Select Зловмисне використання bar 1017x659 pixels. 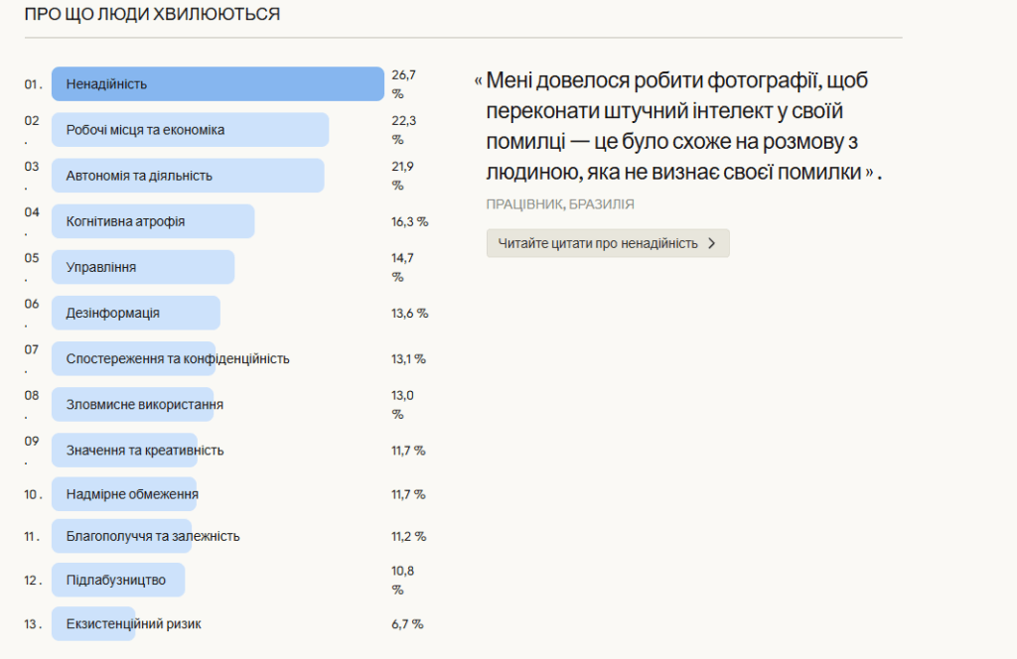(144, 404)
